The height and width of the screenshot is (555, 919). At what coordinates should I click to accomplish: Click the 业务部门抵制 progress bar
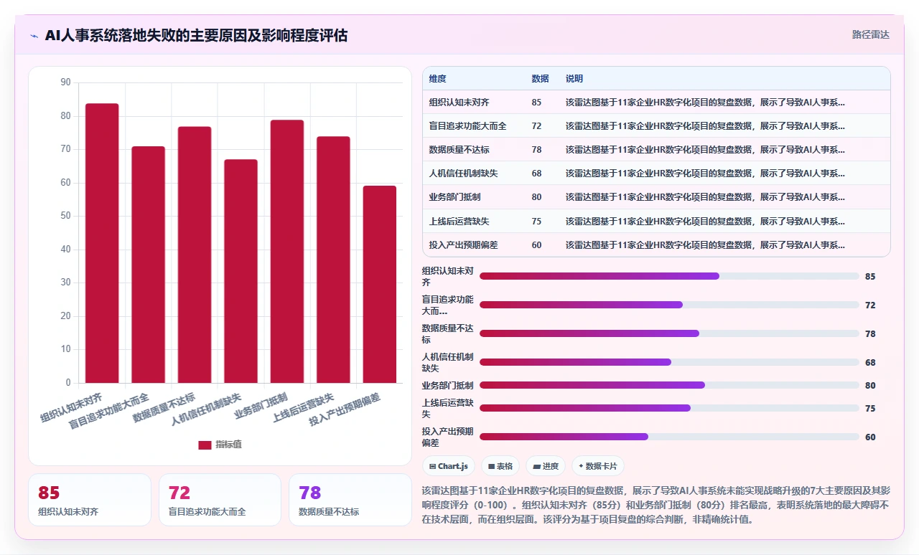(x=669, y=385)
